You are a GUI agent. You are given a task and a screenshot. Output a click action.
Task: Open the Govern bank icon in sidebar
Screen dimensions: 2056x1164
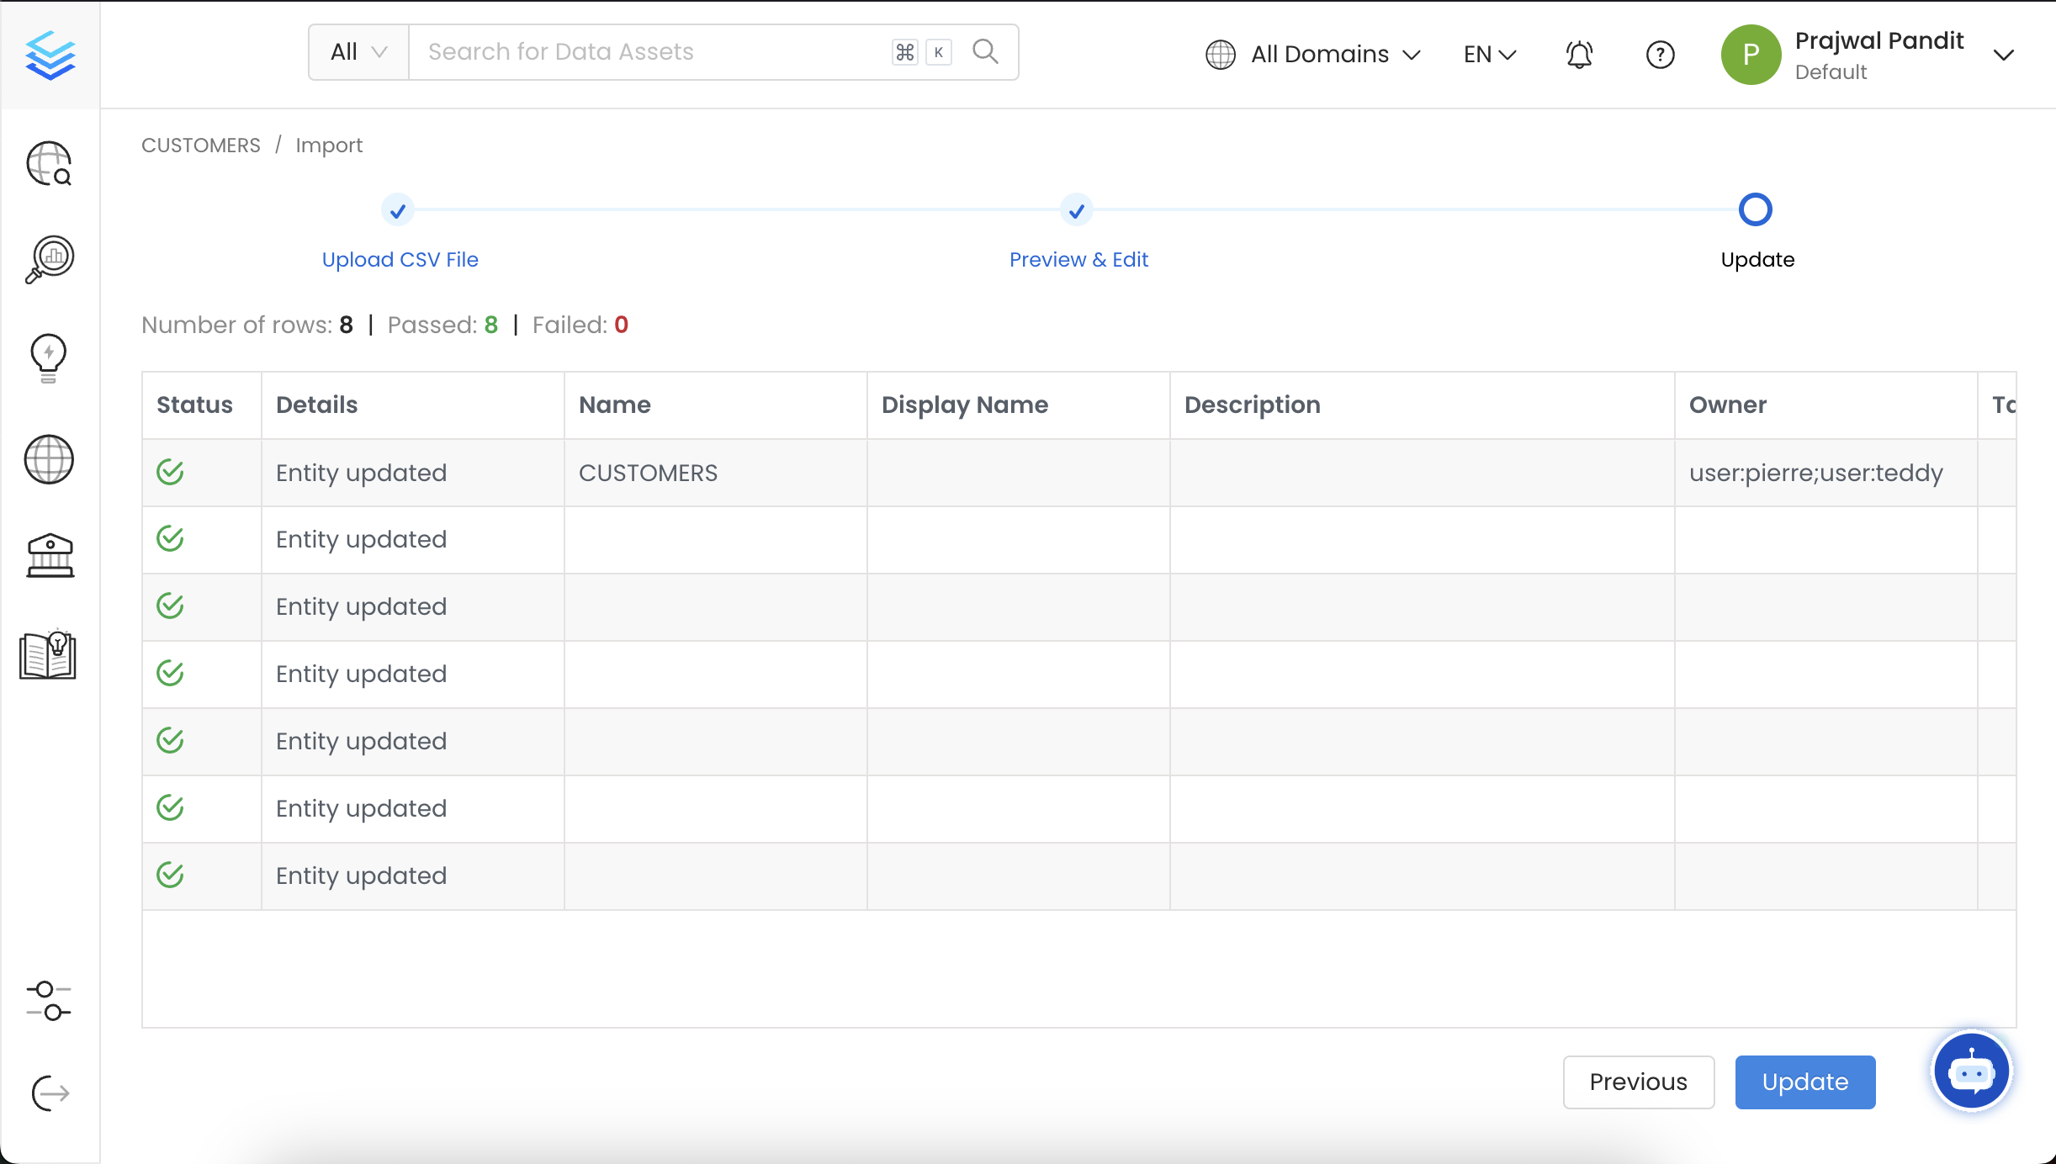(48, 555)
